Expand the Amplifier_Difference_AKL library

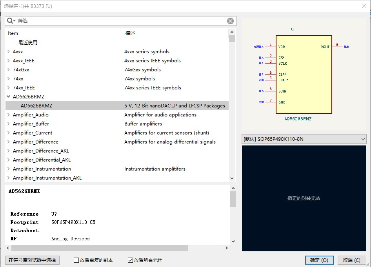(9, 151)
